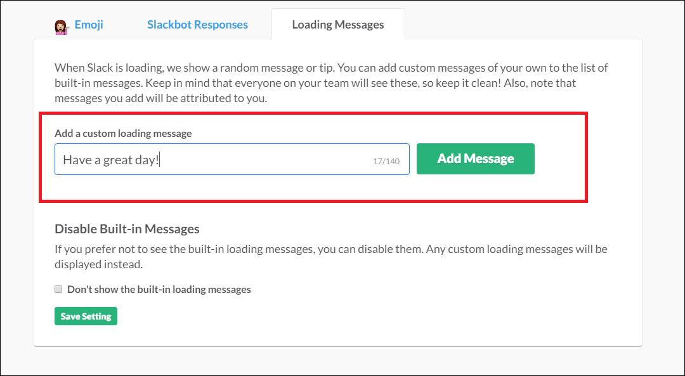Click the paragraph starting "If you prefer not"
The height and width of the screenshot is (376, 685).
point(331,257)
